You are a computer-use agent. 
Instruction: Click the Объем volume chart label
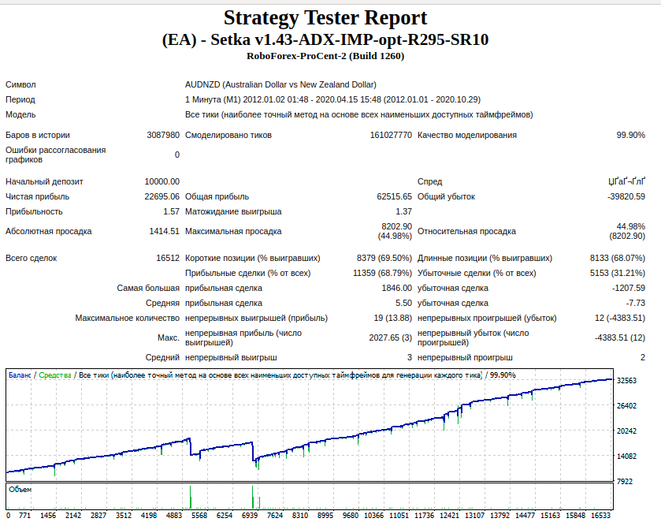coord(20,490)
